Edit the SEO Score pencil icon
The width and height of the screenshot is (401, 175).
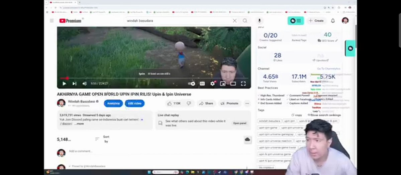(336, 41)
